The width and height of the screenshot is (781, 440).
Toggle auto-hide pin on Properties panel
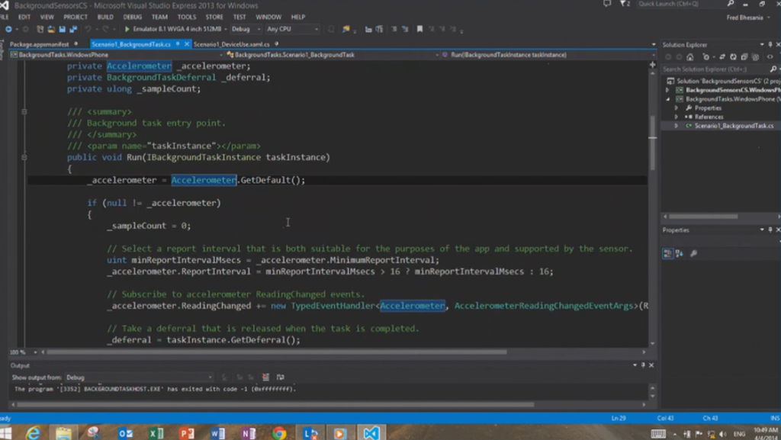click(770, 230)
